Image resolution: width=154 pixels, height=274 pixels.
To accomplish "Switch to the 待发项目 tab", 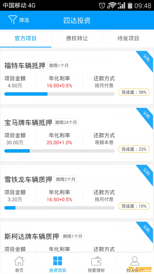I will tap(128, 39).
